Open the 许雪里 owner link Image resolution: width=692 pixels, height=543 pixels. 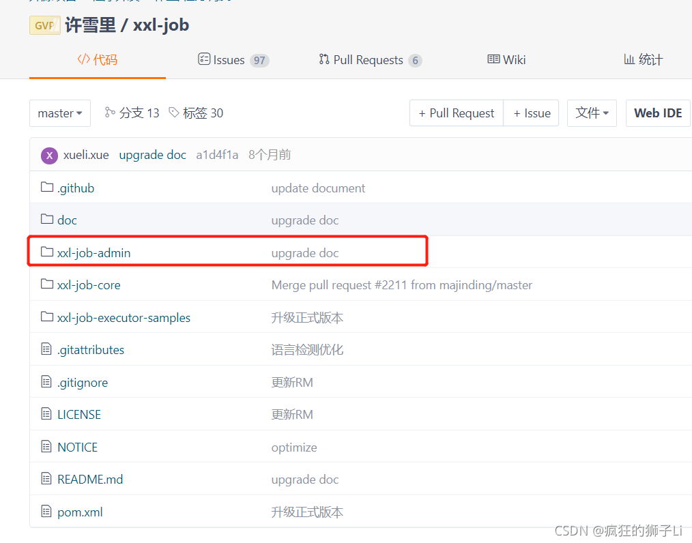click(91, 25)
